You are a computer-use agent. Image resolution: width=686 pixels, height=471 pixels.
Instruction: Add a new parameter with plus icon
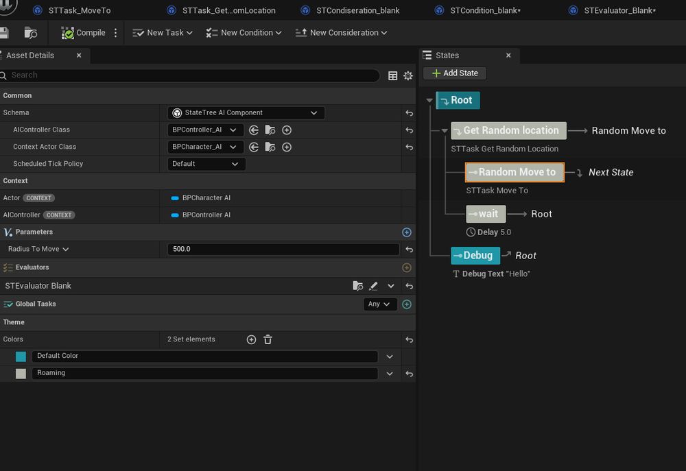click(x=406, y=232)
